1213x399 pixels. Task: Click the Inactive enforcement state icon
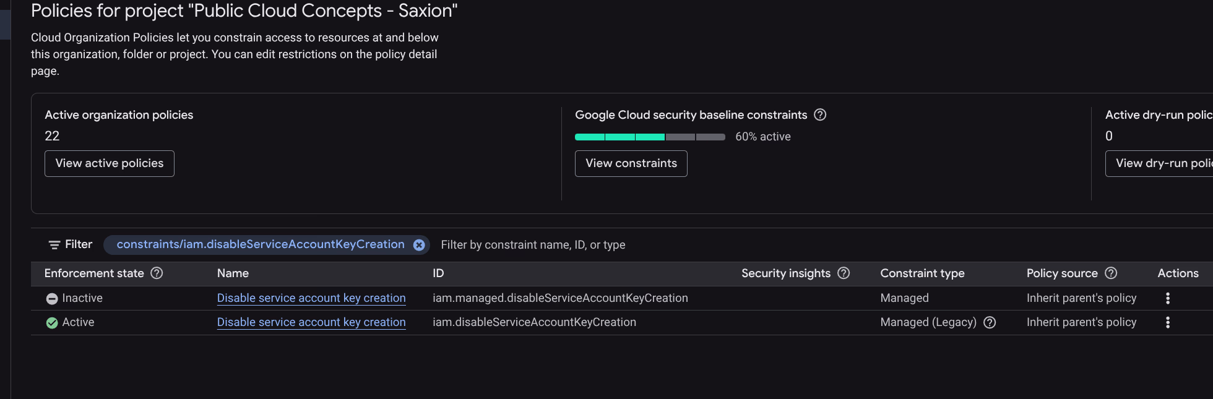click(52, 299)
